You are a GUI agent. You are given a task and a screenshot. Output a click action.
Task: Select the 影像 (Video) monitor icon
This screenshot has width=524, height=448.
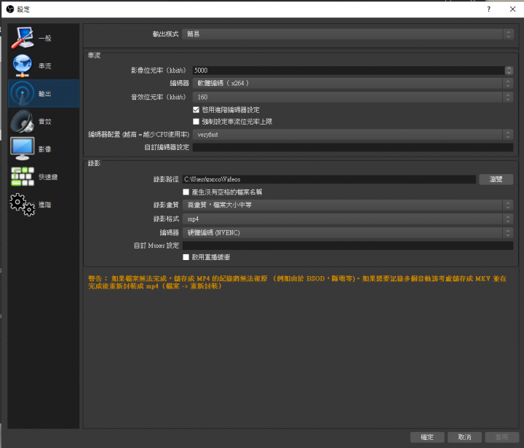click(x=22, y=149)
